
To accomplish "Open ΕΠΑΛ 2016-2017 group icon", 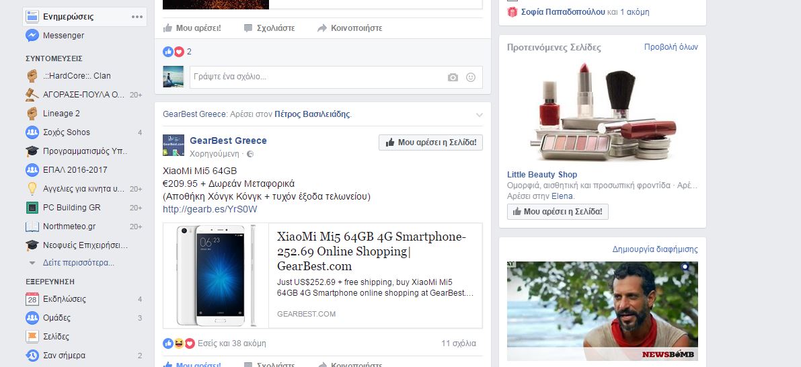I will tap(32, 169).
